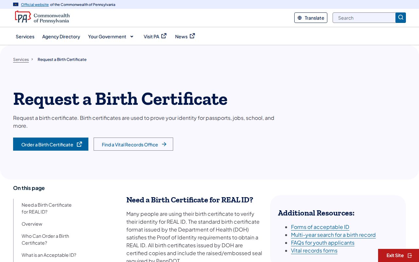Open the Visit PA navigation item
The width and height of the screenshot is (419, 262).
[x=155, y=36]
